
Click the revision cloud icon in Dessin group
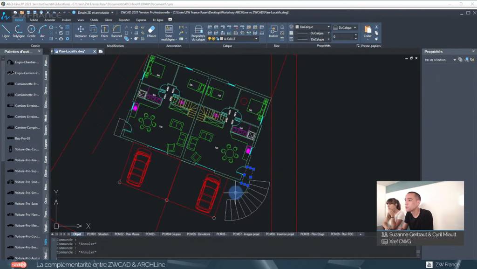[61, 39]
